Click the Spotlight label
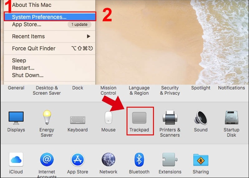249x178 pixels. (x=201, y=88)
